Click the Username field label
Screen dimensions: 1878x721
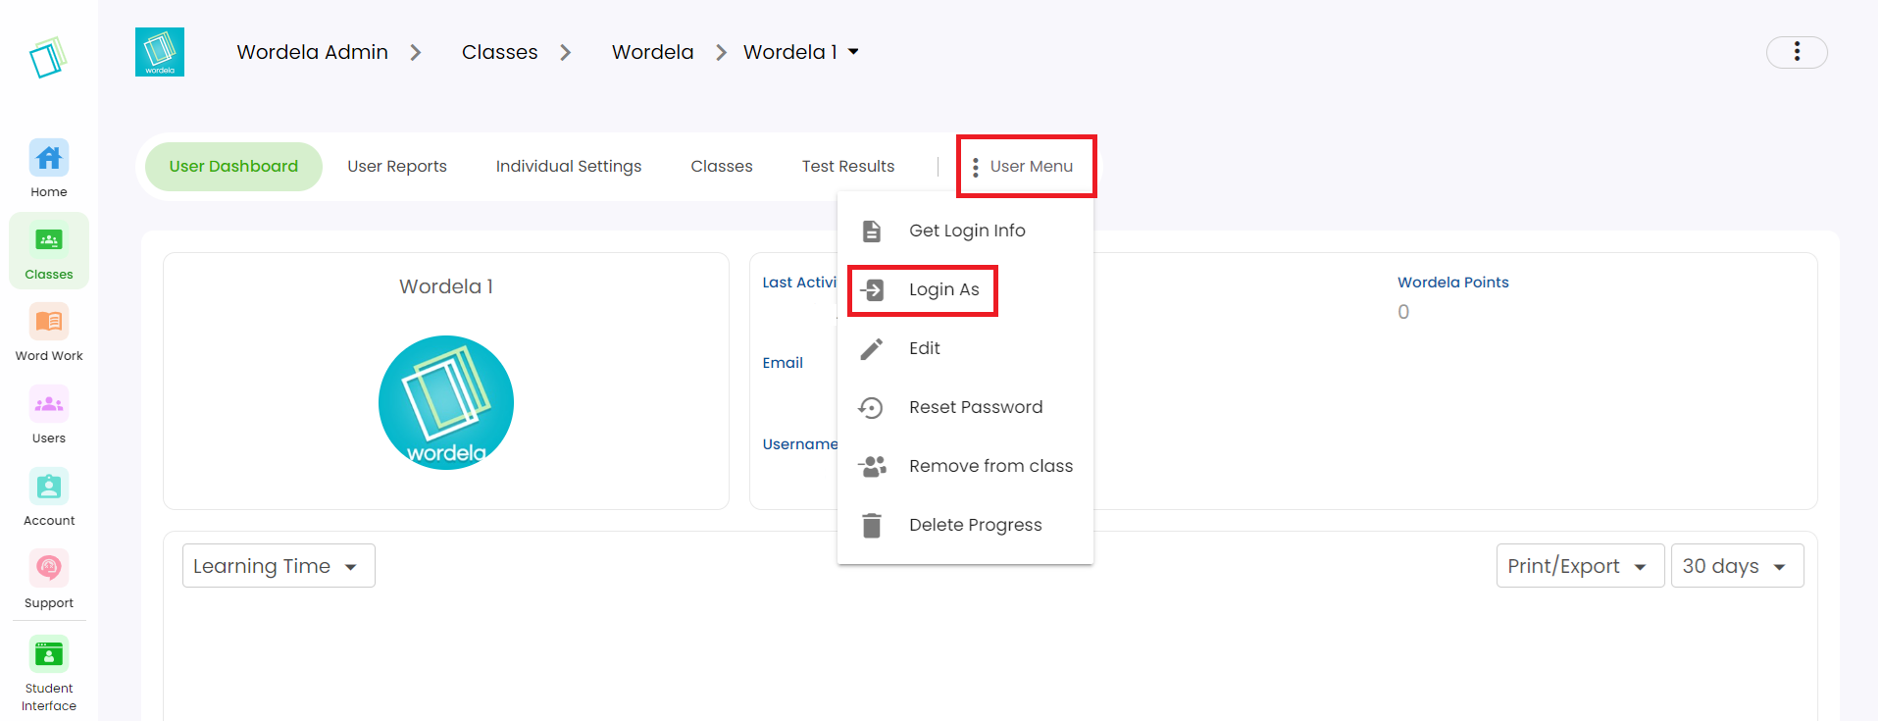point(800,444)
